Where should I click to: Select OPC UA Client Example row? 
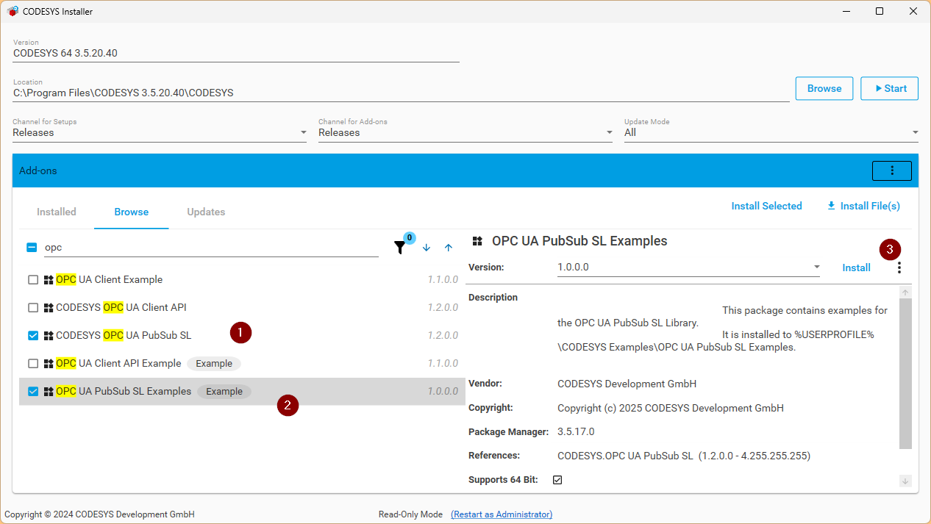click(x=242, y=280)
